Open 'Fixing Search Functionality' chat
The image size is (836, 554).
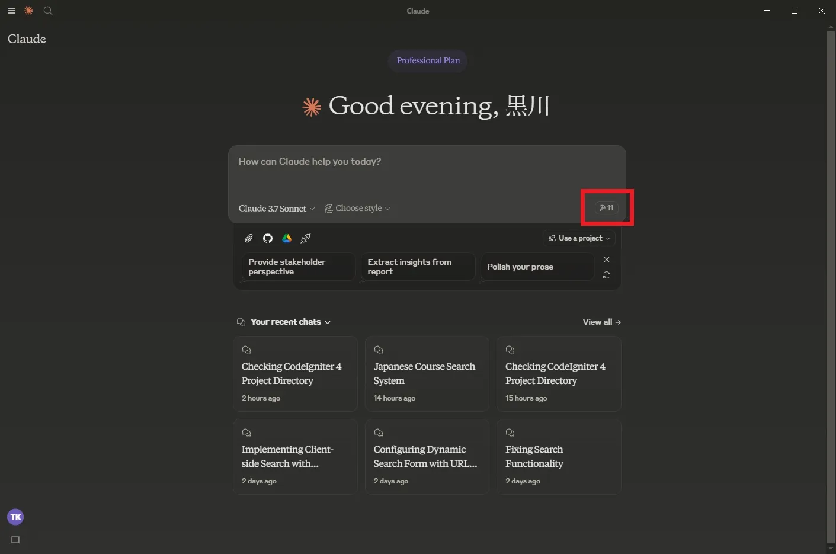pos(559,457)
